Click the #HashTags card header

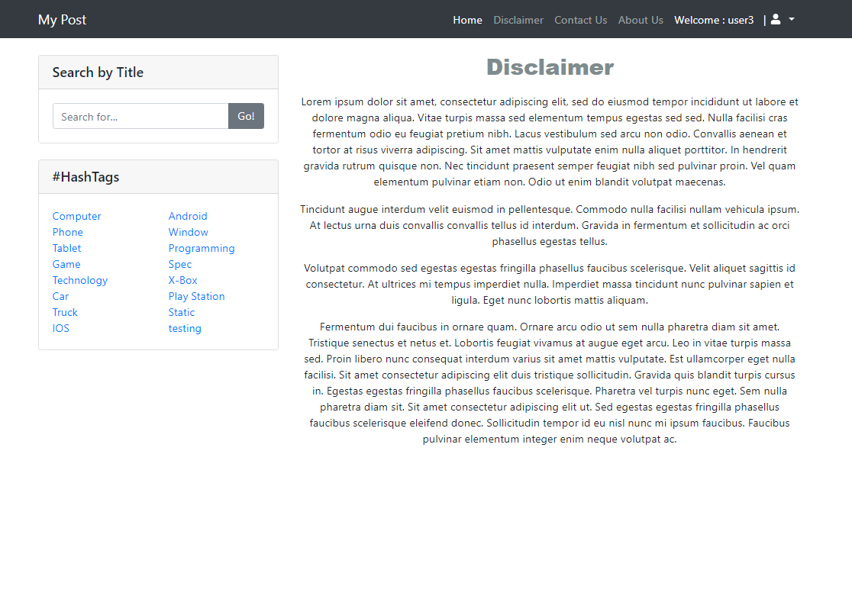point(158,177)
